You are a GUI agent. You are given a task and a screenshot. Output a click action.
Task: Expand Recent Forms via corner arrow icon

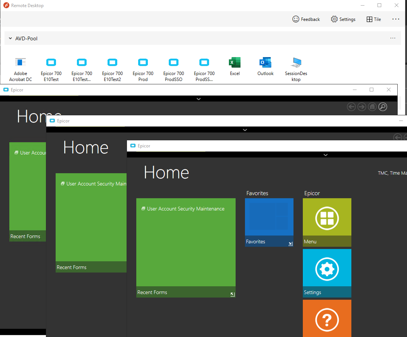(x=233, y=294)
